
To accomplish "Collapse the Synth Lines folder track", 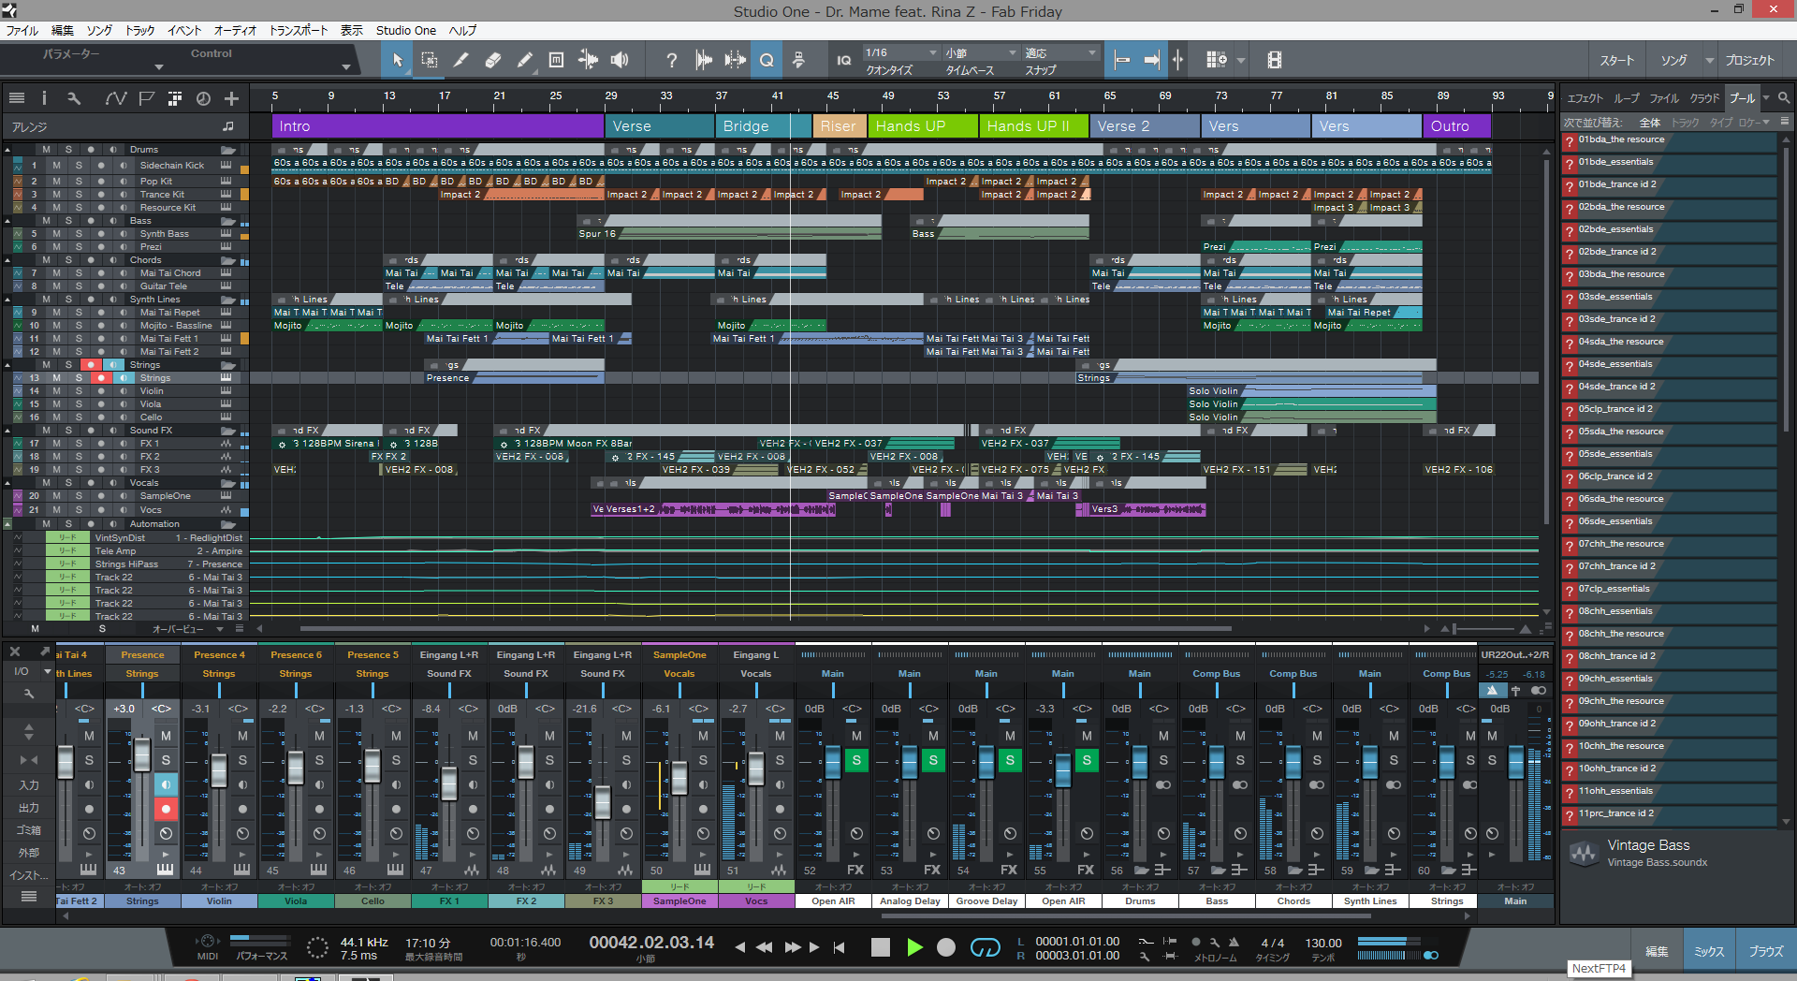I will (x=7, y=300).
